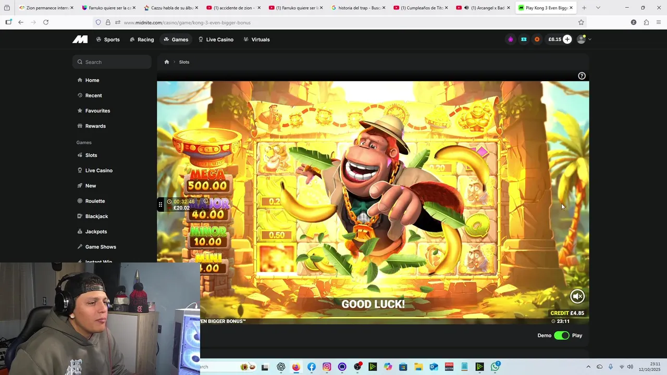
Task: Open the user account avatar
Action: (x=581, y=40)
